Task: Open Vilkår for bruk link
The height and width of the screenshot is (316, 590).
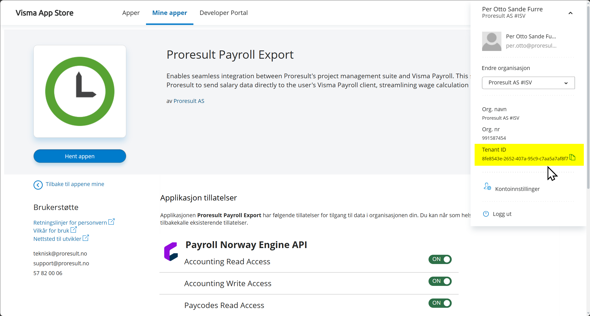Action: (x=51, y=231)
